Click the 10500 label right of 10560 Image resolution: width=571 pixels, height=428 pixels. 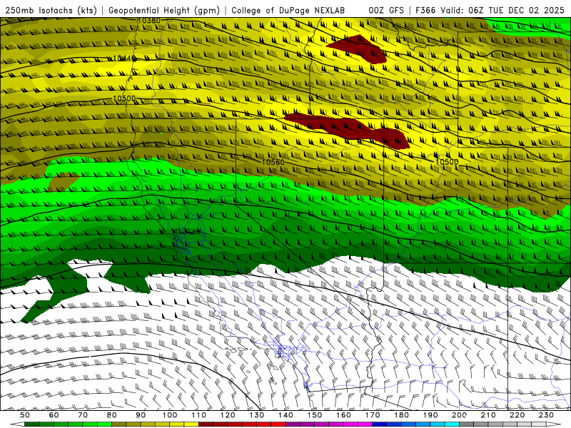(x=447, y=162)
